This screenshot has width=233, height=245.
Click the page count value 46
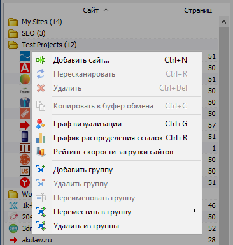pyautogui.click(x=212, y=205)
